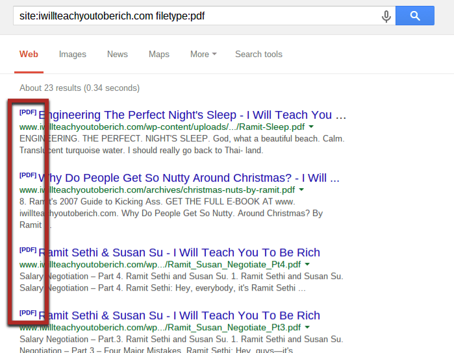Switch to the News tab
The image size is (454, 353).
point(118,54)
